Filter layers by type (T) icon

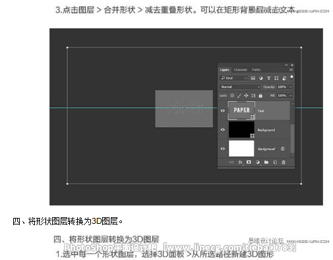(268, 78)
